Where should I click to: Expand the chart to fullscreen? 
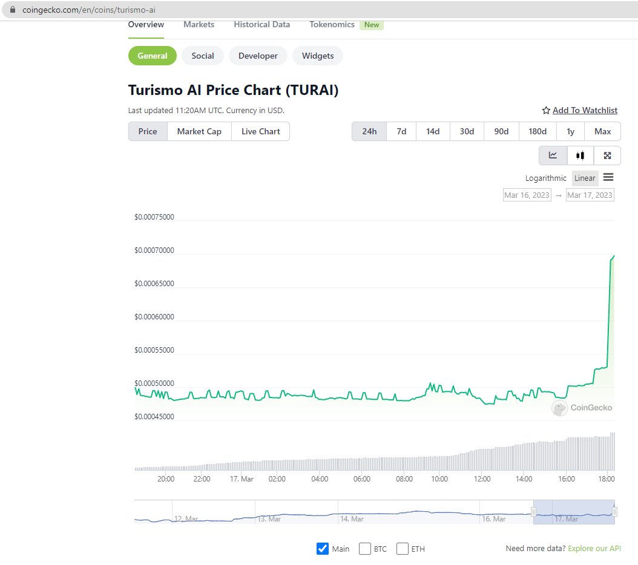pyautogui.click(x=607, y=155)
